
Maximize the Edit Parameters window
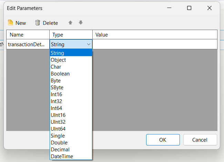click(x=189, y=8)
